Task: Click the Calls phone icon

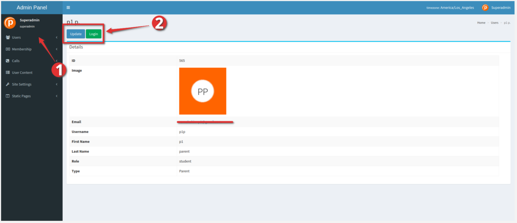Action: (x=7, y=61)
